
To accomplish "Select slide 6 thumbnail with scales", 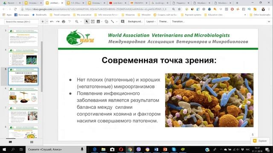I will point(23,96).
